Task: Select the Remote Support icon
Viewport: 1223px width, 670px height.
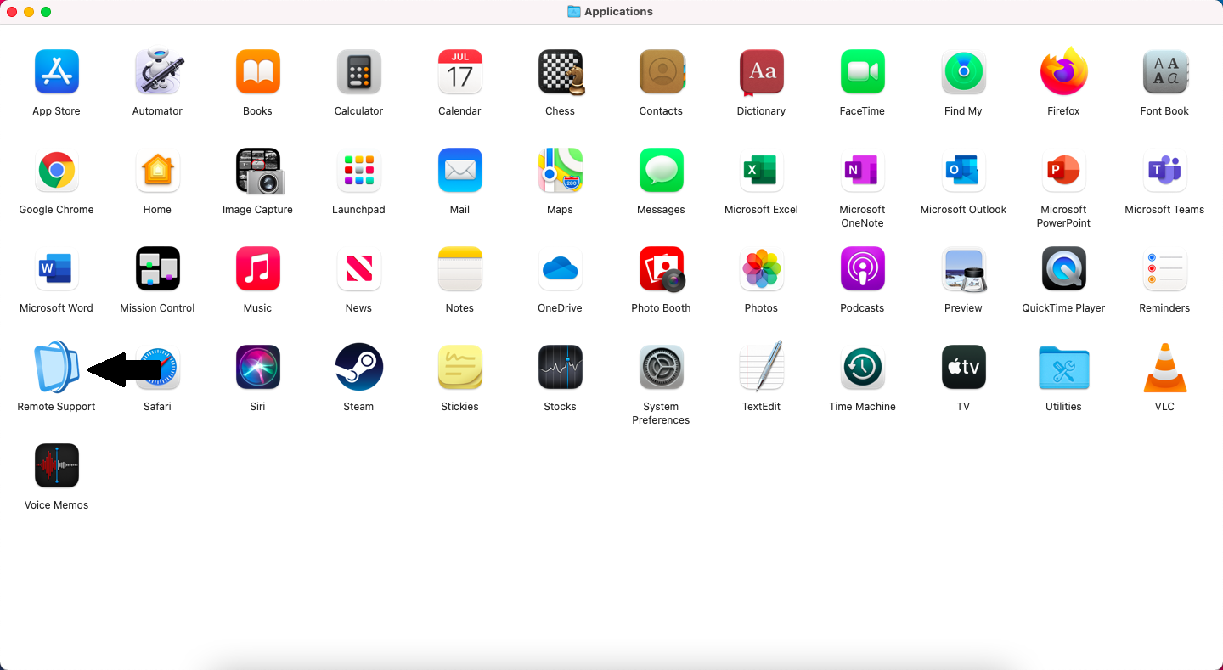Action: (56, 367)
